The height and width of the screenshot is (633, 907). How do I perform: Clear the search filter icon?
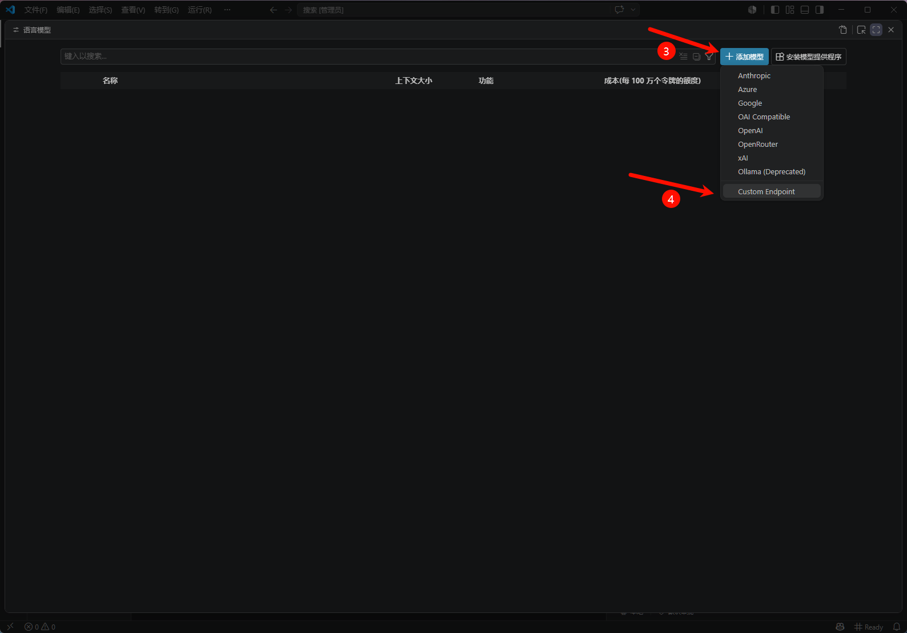point(683,56)
